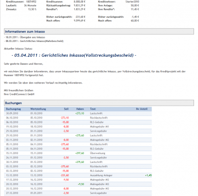The height and width of the screenshot is (196, 198).
Task: Select the Haben amount '+273,10'
Action: (x=80, y=114)
